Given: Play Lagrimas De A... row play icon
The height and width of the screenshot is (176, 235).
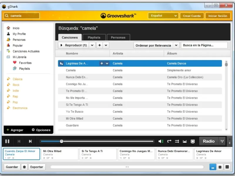Looking at the screenshot, I should point(61,63).
